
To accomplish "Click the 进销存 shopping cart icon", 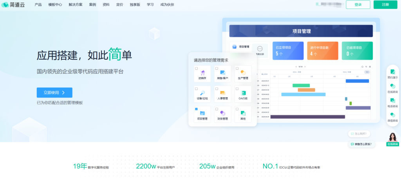I will (202, 73).
